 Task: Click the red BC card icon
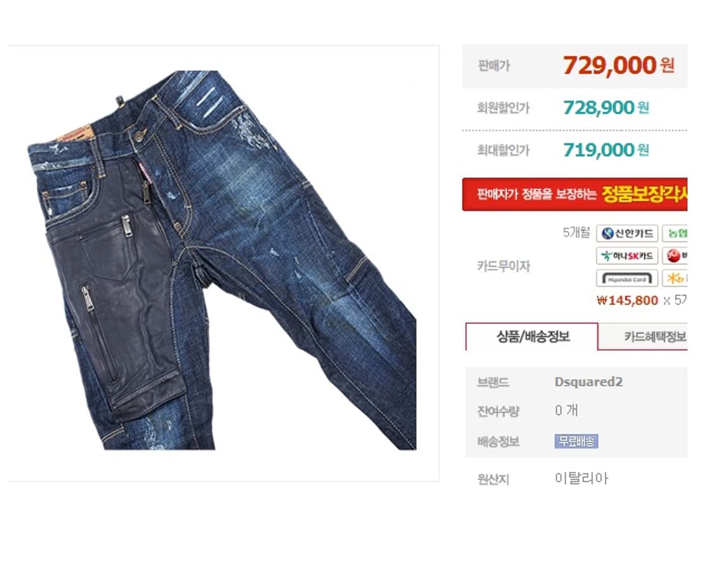675,256
